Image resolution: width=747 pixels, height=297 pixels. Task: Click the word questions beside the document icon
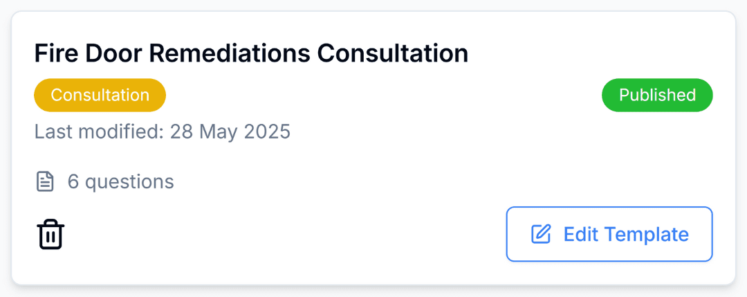pos(129,182)
